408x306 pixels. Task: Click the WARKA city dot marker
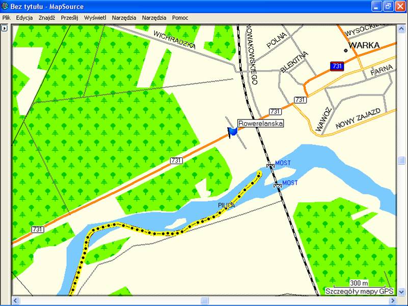[345, 50]
